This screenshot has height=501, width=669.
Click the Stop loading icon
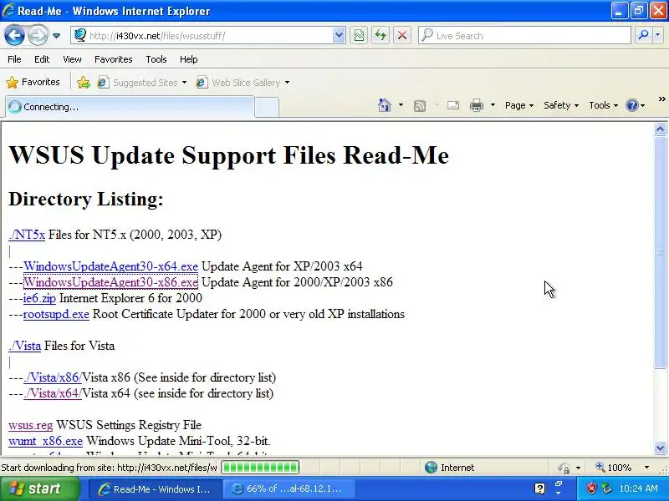pos(402,36)
